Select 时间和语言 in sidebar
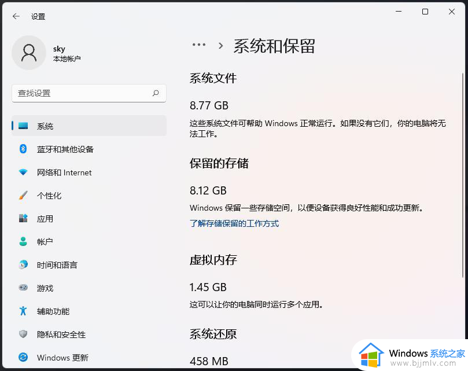This screenshot has height=371, width=468. pyautogui.click(x=89, y=265)
